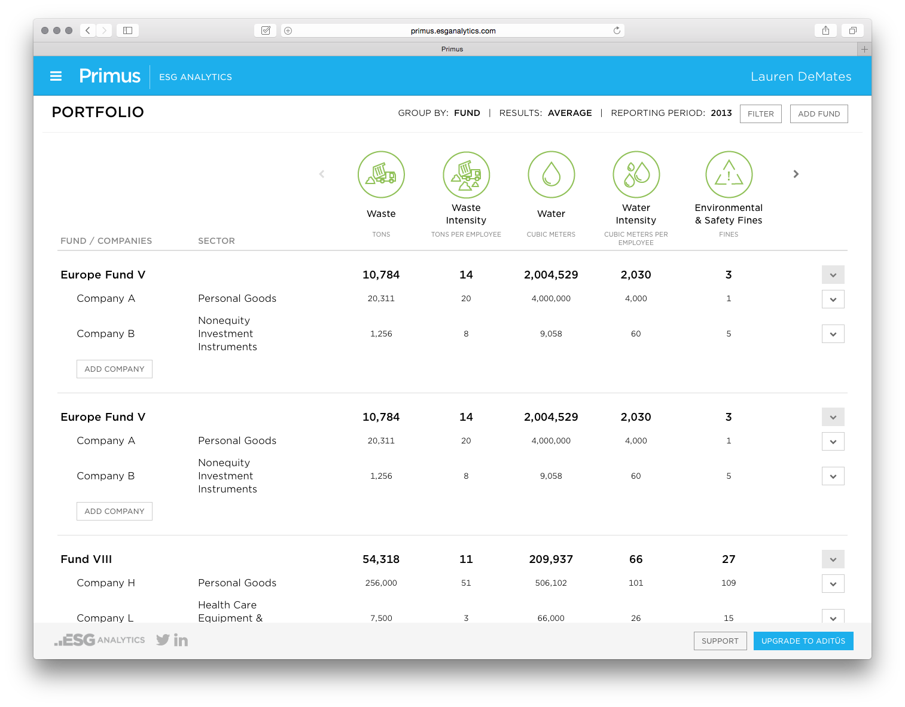Viewport: 905px width, 707px height.
Task: Expand Fund VIII row dropdown
Action: pos(833,559)
